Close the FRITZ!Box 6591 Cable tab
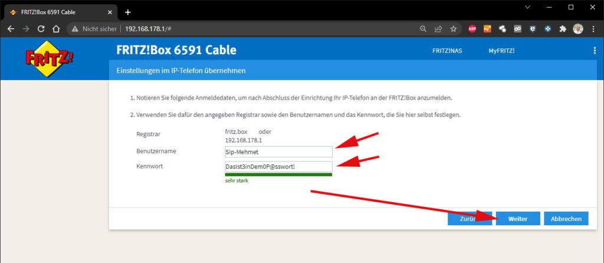The width and height of the screenshot is (604, 263). coord(110,12)
